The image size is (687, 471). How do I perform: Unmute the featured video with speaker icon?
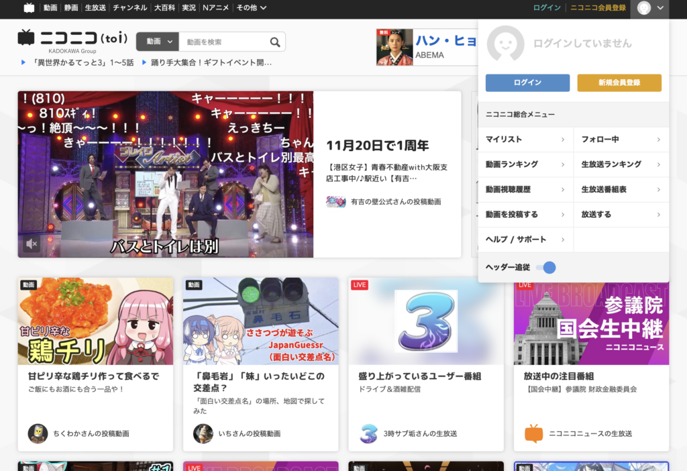pyautogui.click(x=32, y=244)
